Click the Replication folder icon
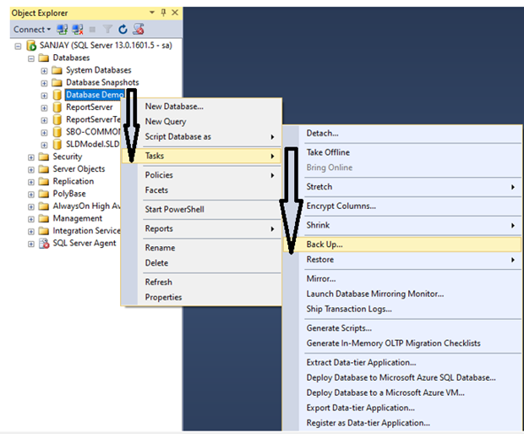 click(43, 181)
